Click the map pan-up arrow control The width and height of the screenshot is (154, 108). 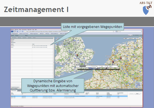58,38
